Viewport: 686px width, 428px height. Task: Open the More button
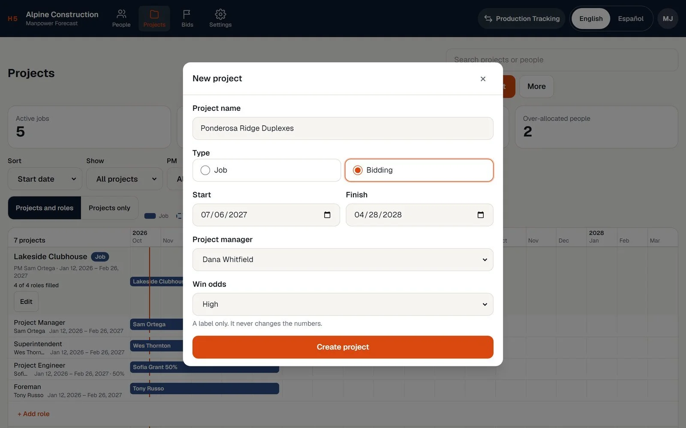[536, 86]
